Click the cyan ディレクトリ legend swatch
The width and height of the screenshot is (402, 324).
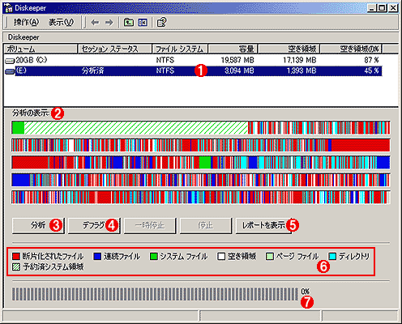332,256
